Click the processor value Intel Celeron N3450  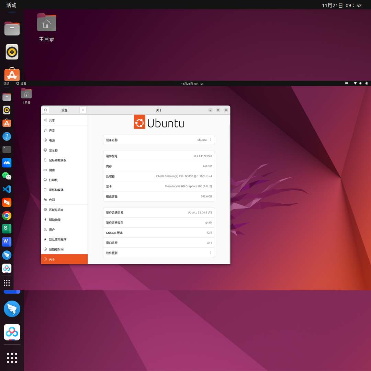183,176
